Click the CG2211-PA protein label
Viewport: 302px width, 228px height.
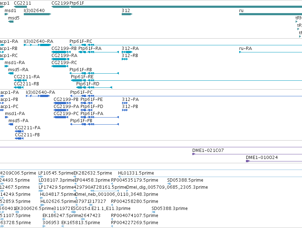tap(28, 128)
